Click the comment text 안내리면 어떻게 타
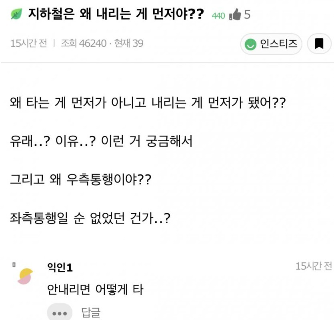 click(95, 289)
